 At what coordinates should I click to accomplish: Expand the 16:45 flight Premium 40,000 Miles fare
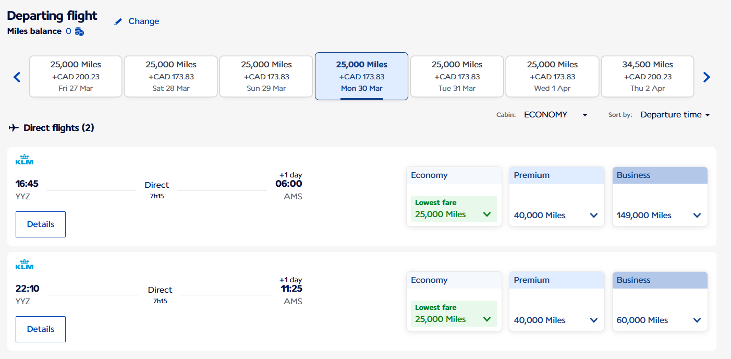pyautogui.click(x=556, y=215)
